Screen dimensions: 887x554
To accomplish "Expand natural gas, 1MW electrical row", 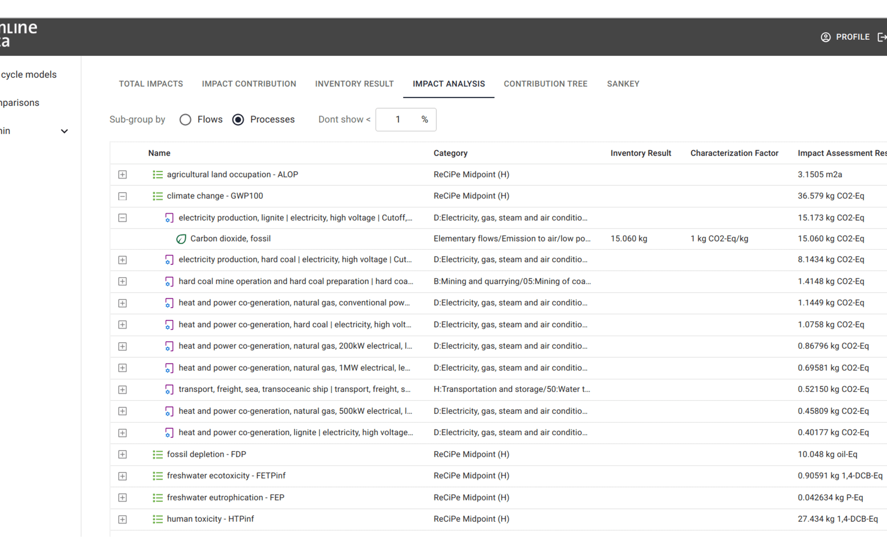I will click(x=122, y=368).
